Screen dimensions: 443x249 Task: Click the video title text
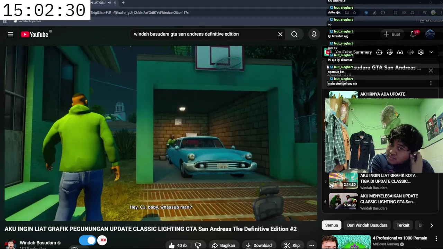pyautogui.click(x=151, y=229)
